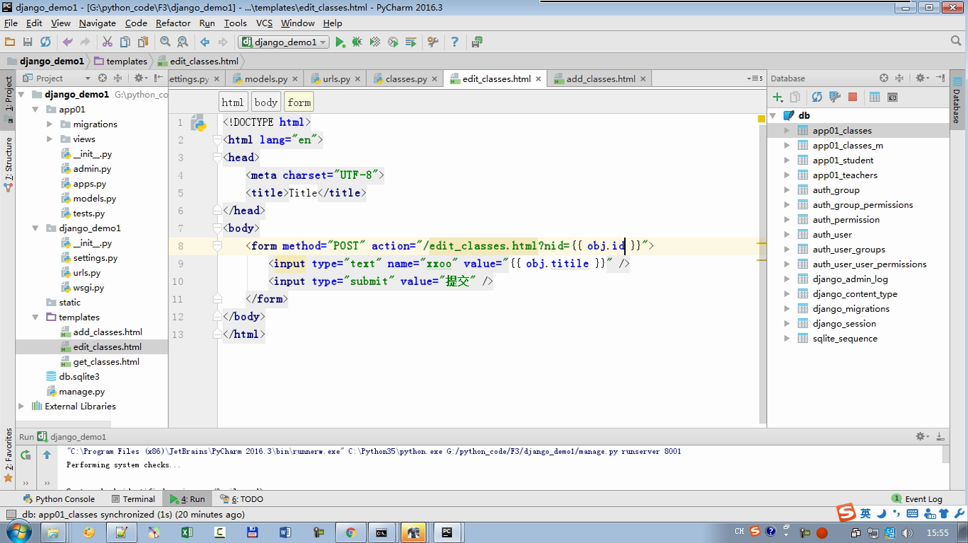Click the blue up arrow in Run panel

(x=47, y=455)
